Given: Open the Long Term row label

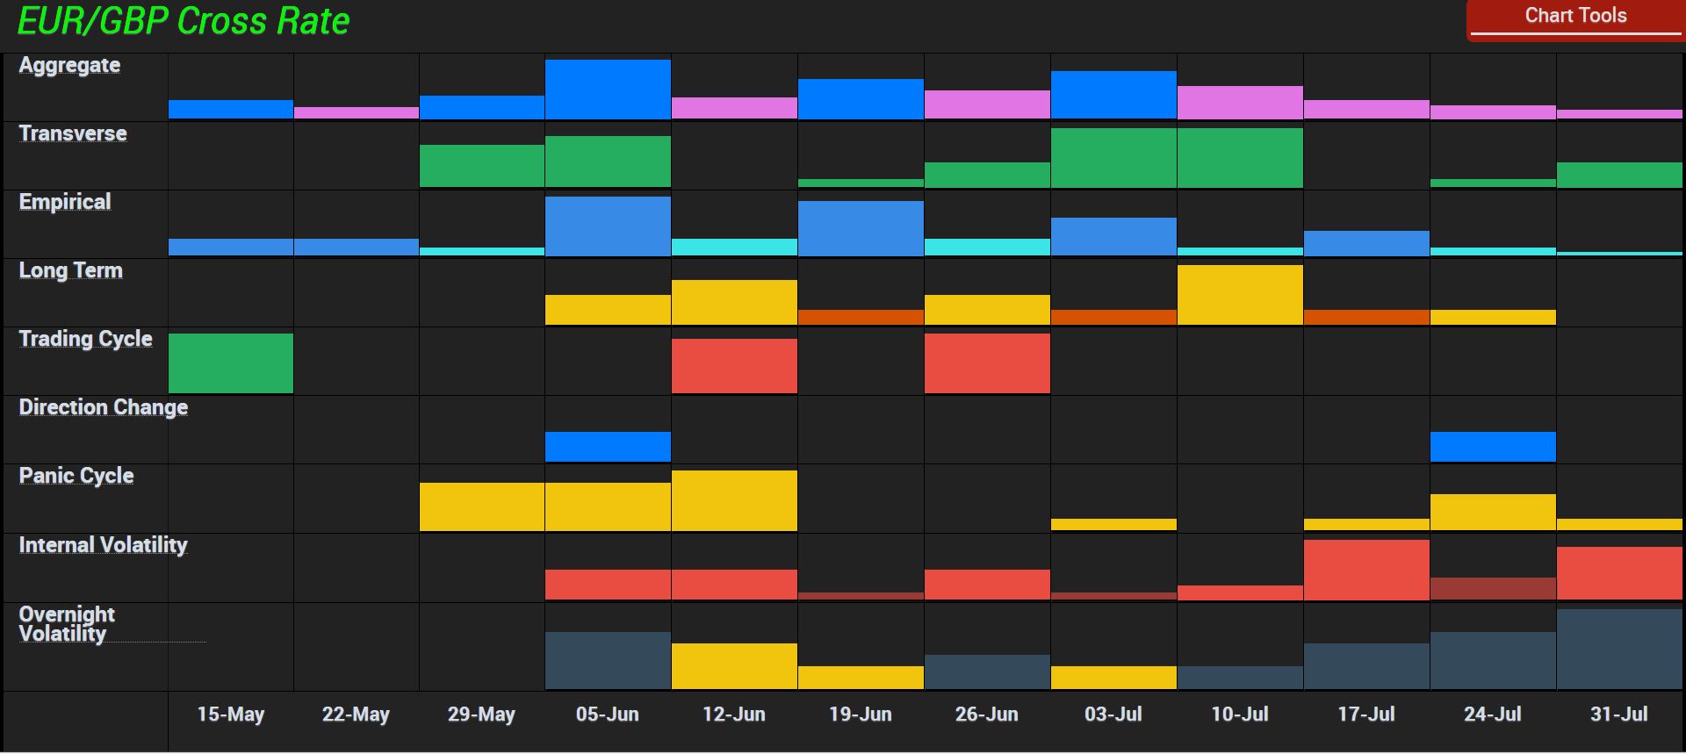Looking at the screenshot, I should tap(70, 271).
